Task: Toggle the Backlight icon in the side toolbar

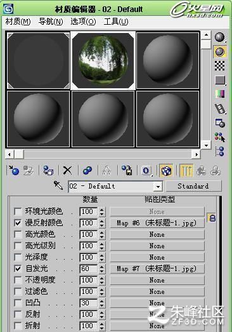Action: (x=220, y=51)
